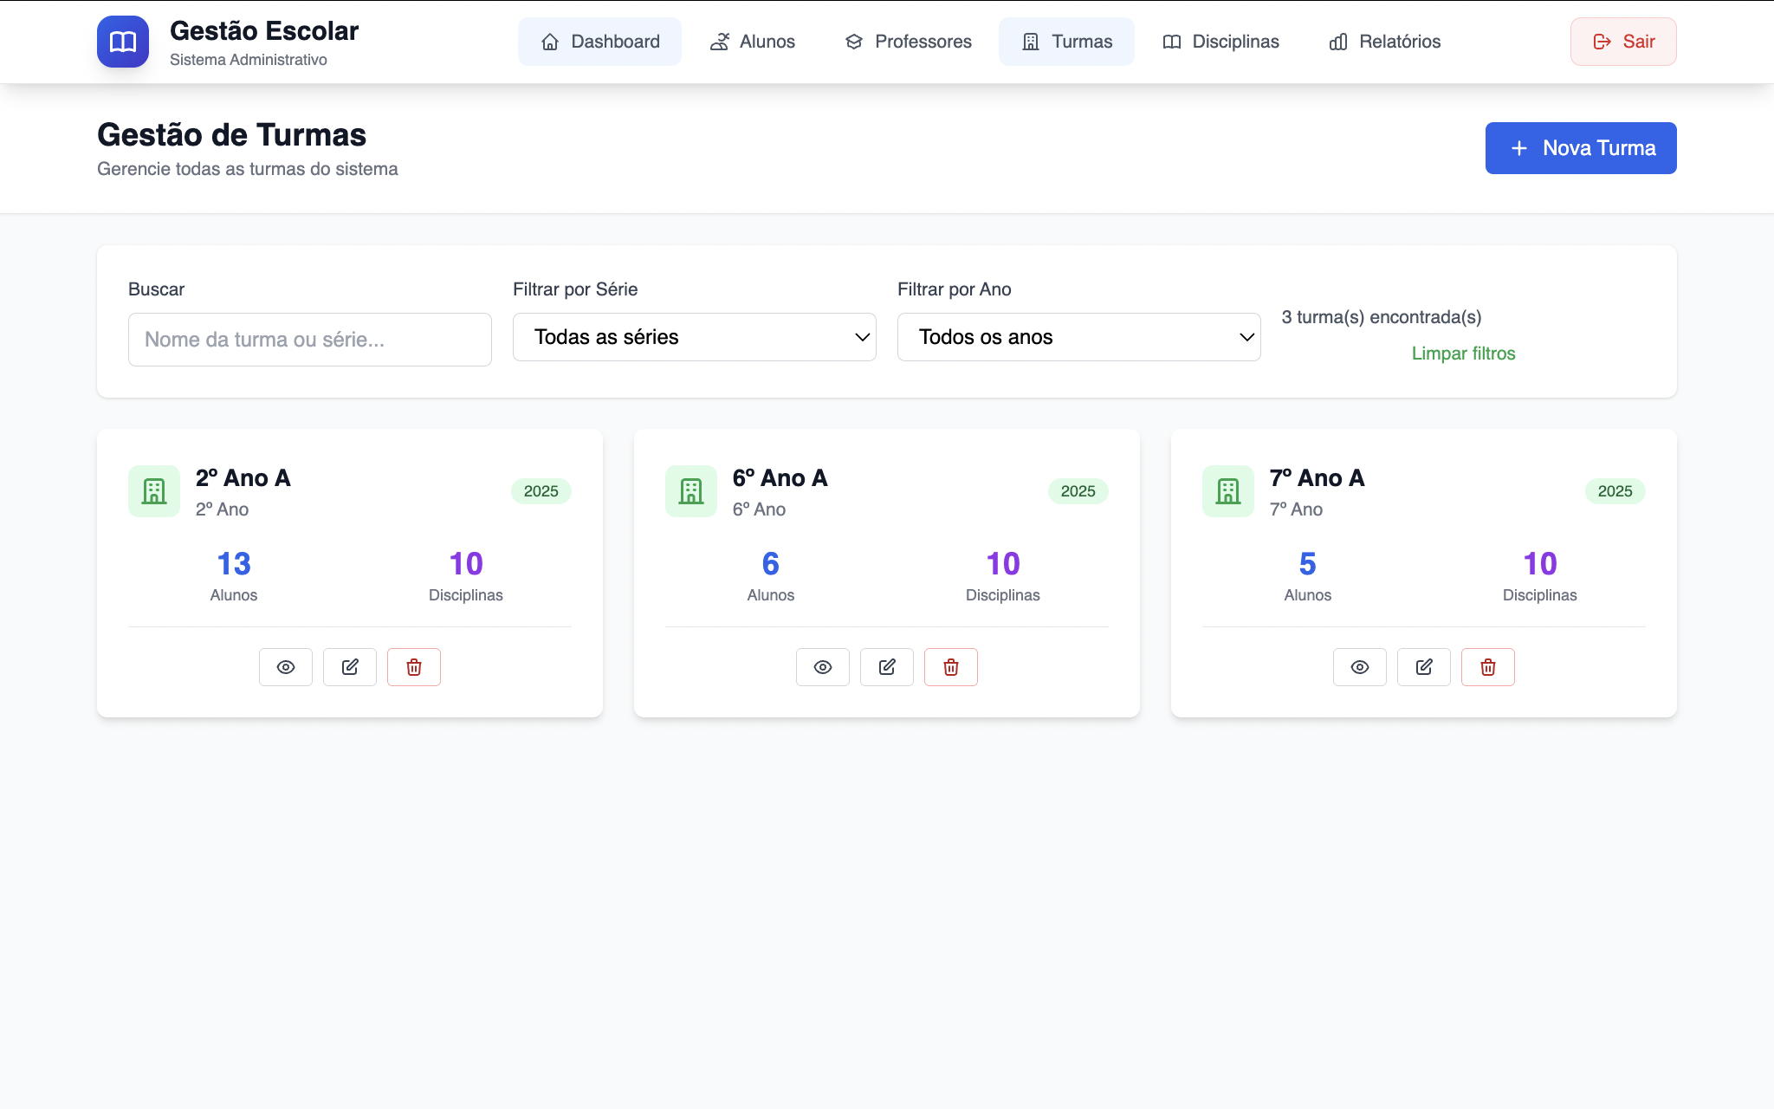Open the Todas as séries dropdown
Viewport: 1774px width, 1109px height.
point(694,337)
